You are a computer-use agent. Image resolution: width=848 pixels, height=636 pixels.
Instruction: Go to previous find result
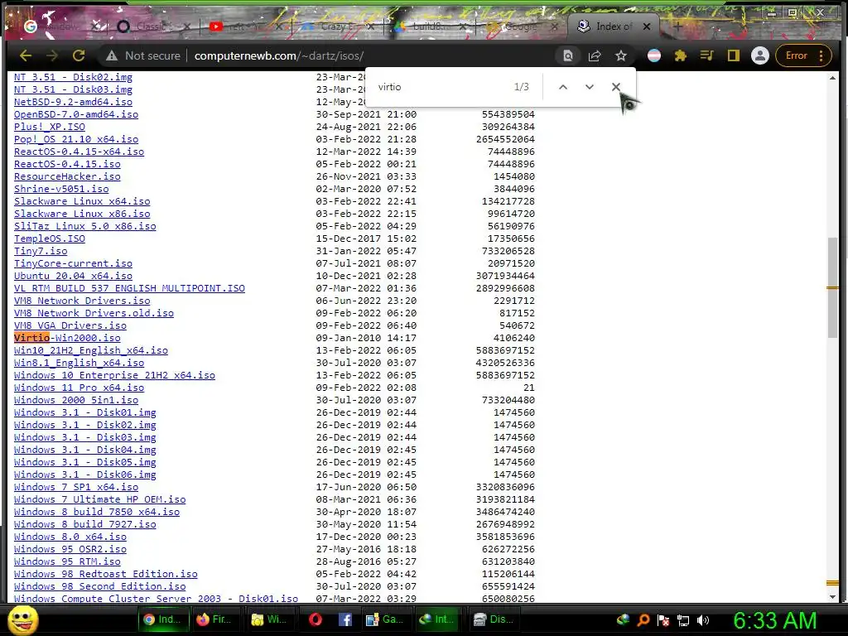click(x=563, y=86)
